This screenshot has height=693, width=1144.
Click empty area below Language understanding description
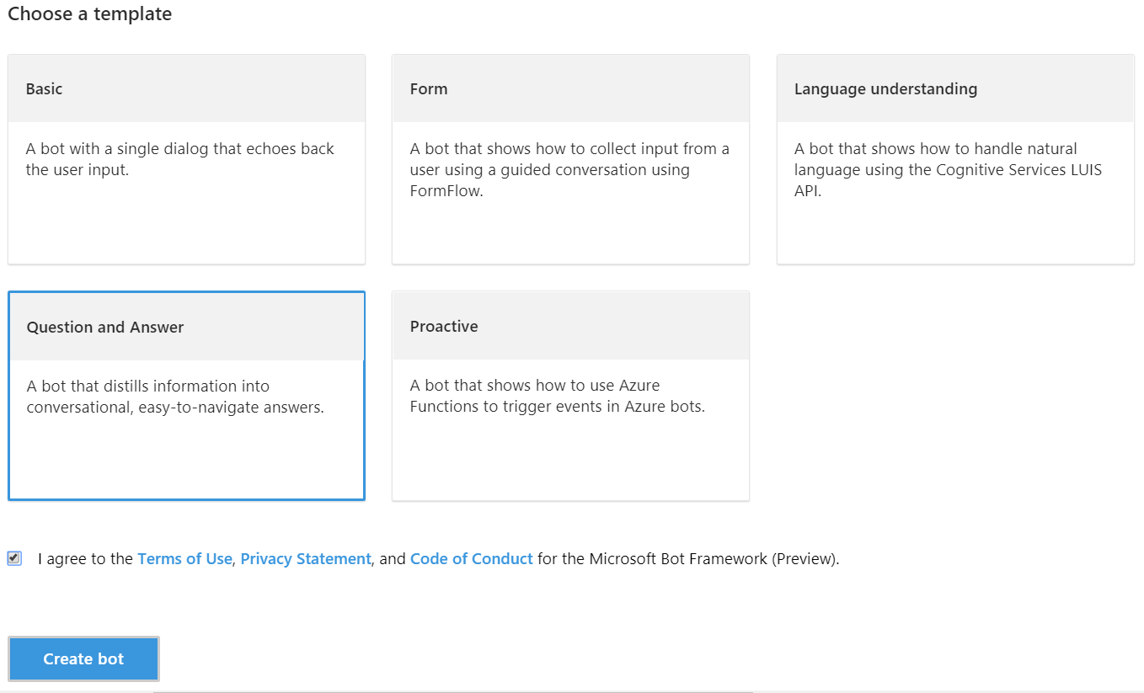point(955,232)
